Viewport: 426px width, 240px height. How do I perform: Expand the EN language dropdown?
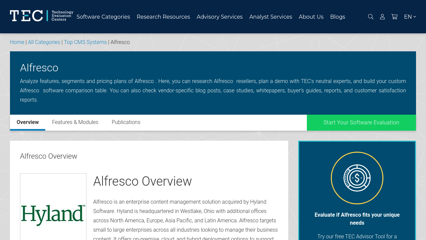pyautogui.click(x=410, y=17)
